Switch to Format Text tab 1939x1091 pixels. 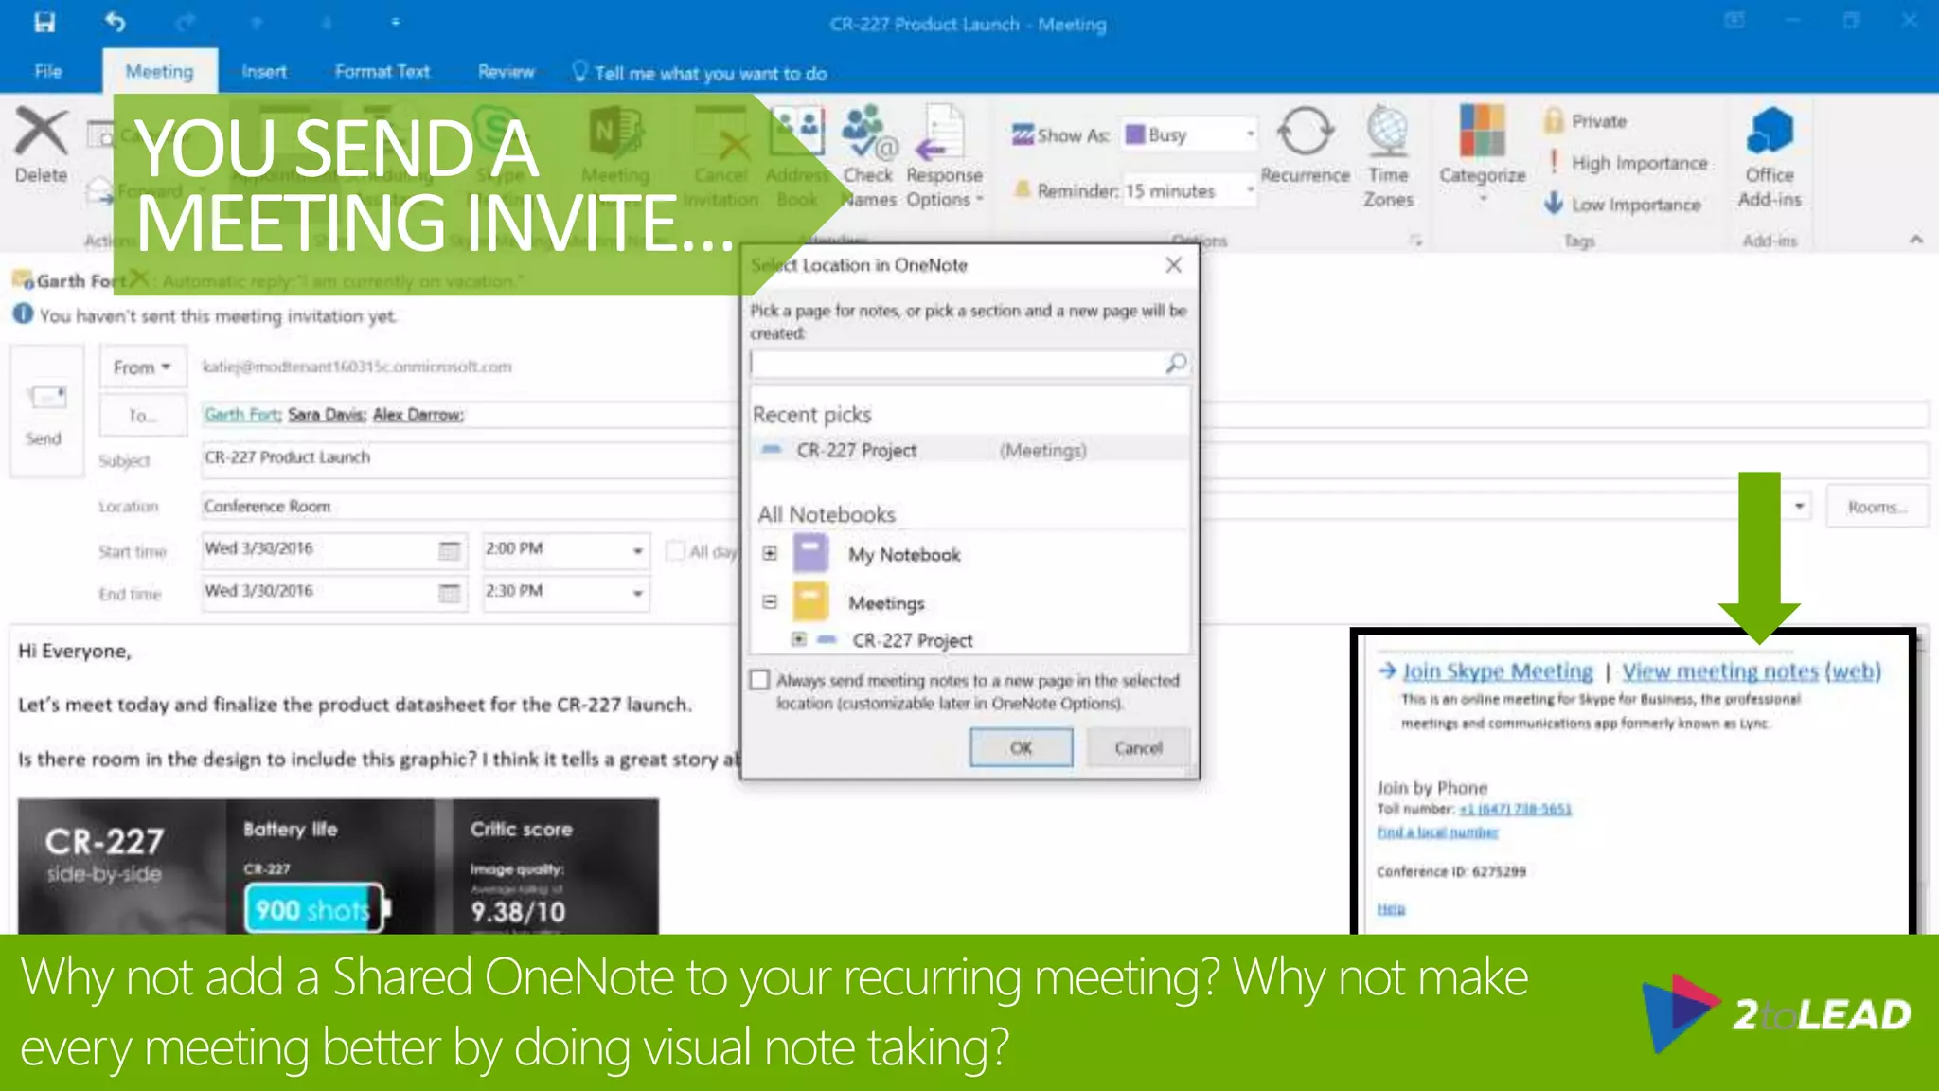[x=382, y=72]
